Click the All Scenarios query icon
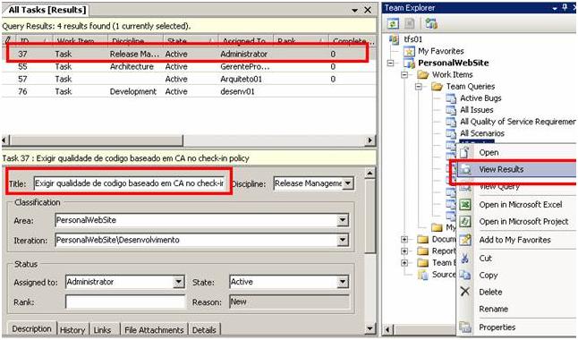 451,133
